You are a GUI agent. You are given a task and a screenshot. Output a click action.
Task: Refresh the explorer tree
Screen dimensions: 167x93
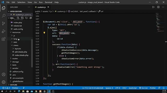coord(26,18)
